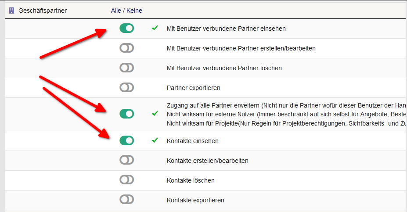Click green checkmark beside 'Kontakte einsehen'

(x=155, y=140)
